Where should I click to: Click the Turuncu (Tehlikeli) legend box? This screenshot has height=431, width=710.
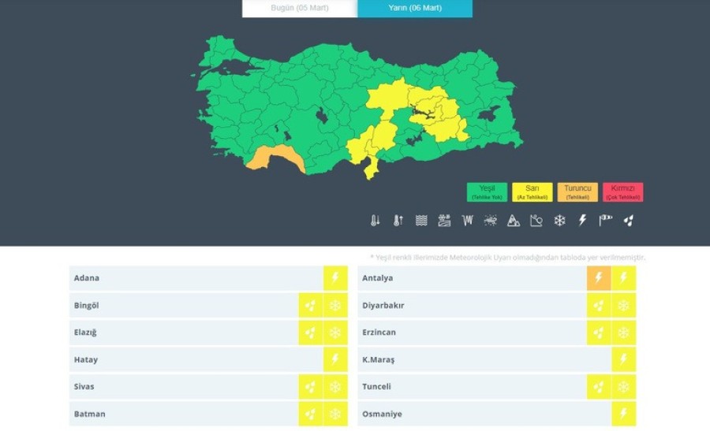tap(577, 192)
